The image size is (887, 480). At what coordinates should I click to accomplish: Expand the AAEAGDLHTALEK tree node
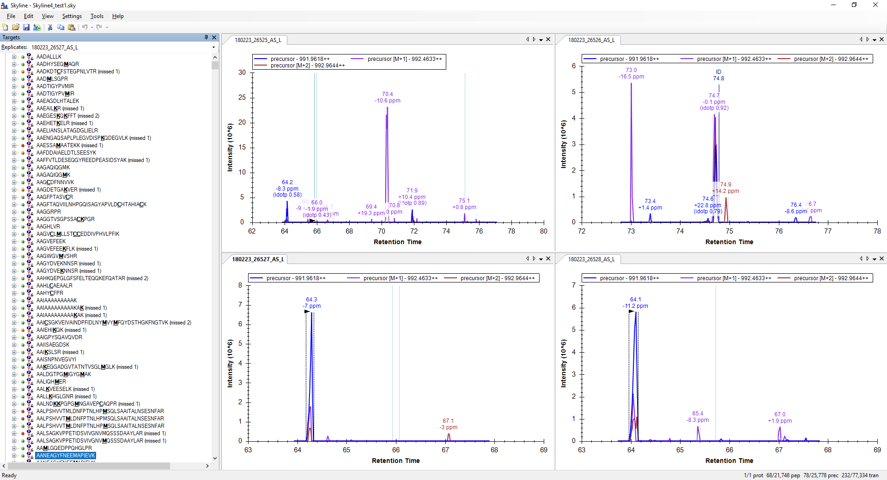pyautogui.click(x=14, y=101)
